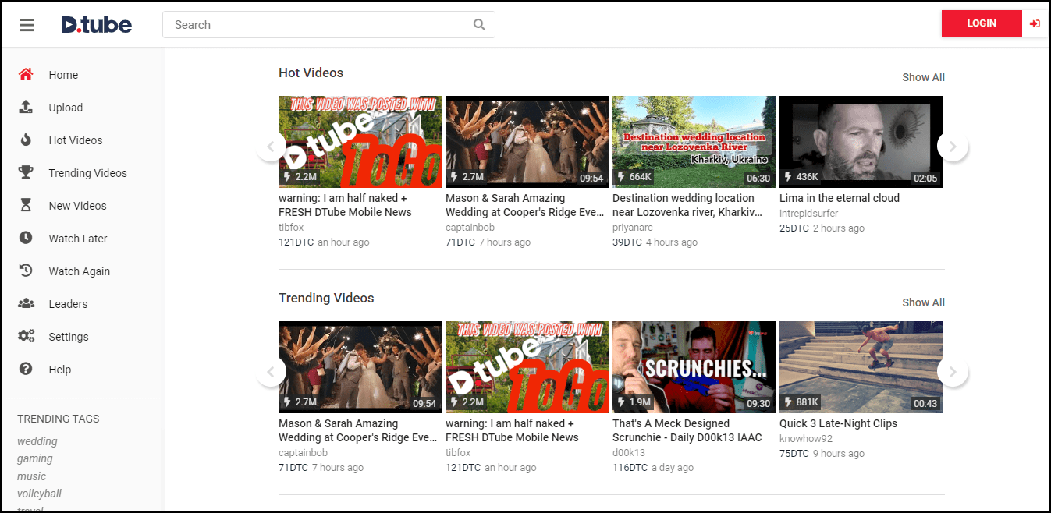1051x513 pixels.
Task: Open the Lima in the eternal cloud thumbnail
Action: (x=861, y=141)
